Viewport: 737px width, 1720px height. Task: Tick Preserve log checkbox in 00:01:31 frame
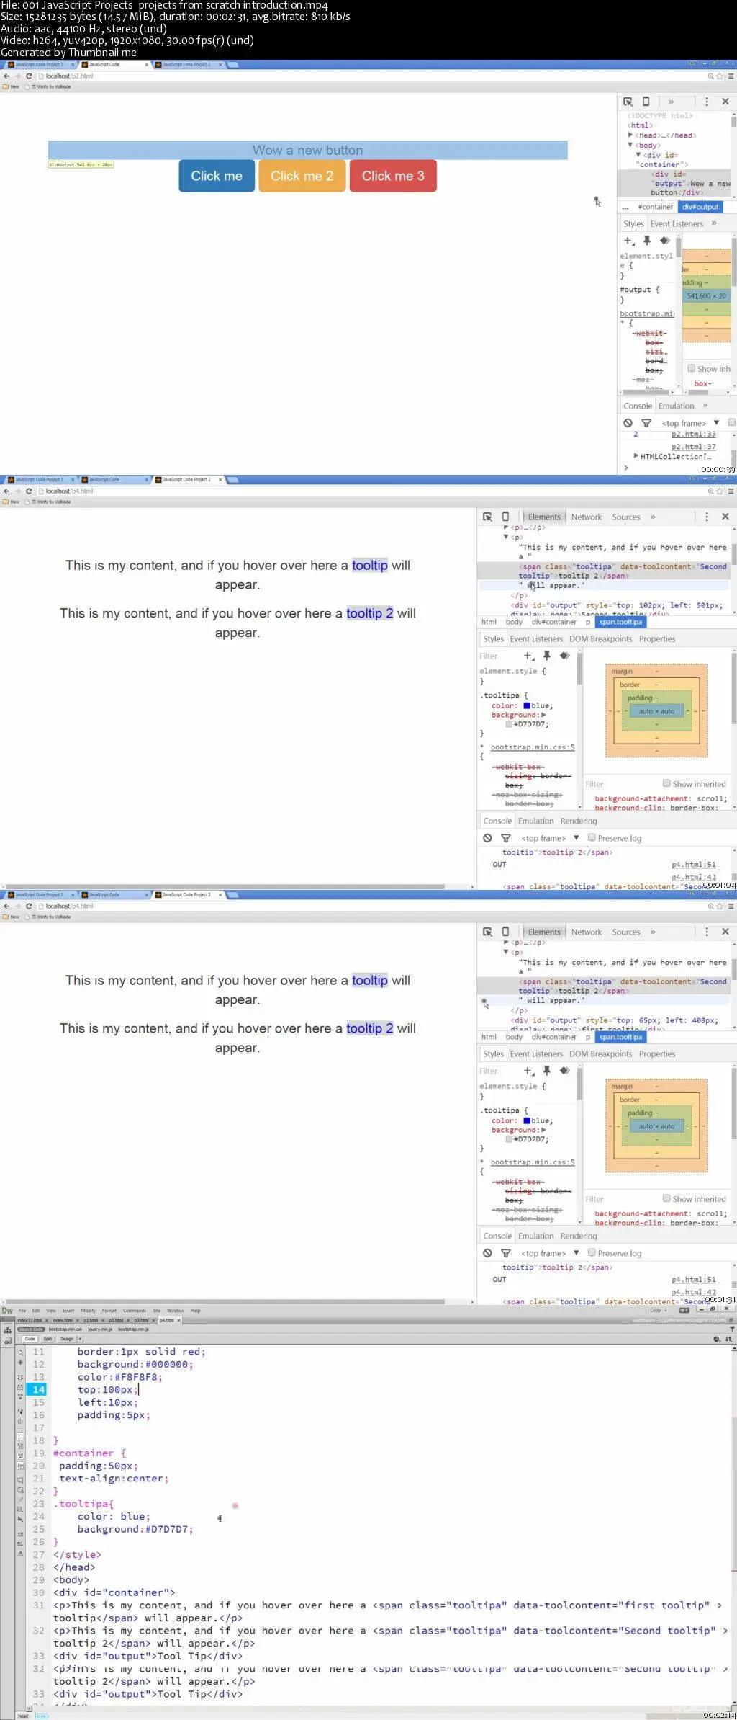click(592, 1252)
